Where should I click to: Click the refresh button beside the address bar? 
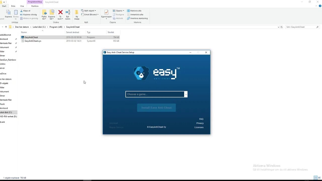pyautogui.click(x=281, y=27)
